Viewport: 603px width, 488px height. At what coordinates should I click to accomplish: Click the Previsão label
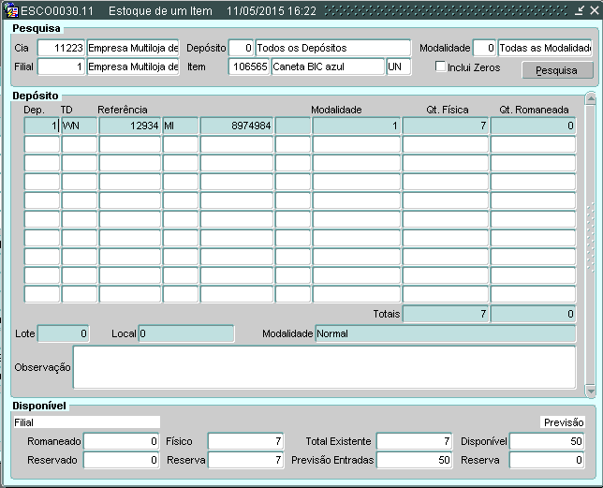coord(564,422)
